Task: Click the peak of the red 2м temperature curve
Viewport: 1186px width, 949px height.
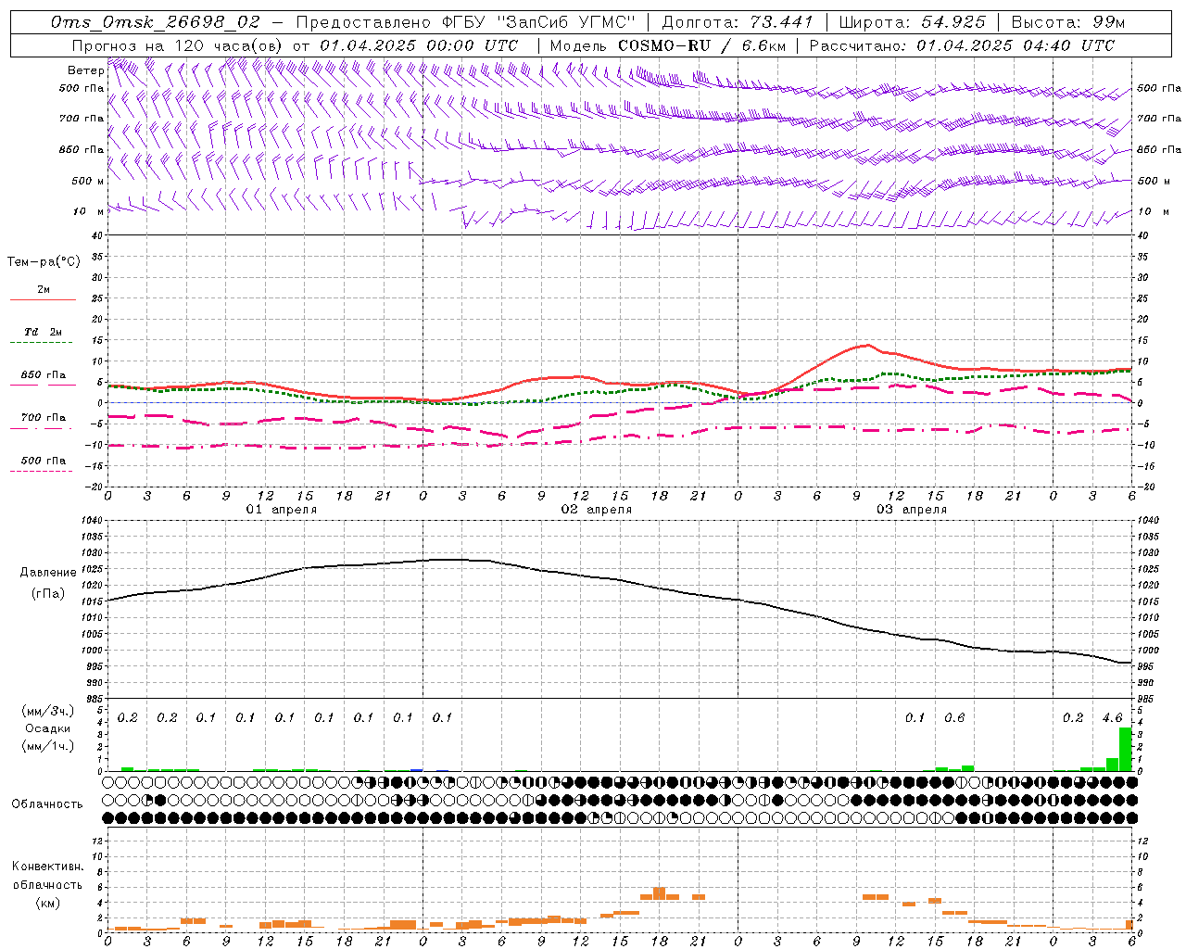Action: coord(867,345)
